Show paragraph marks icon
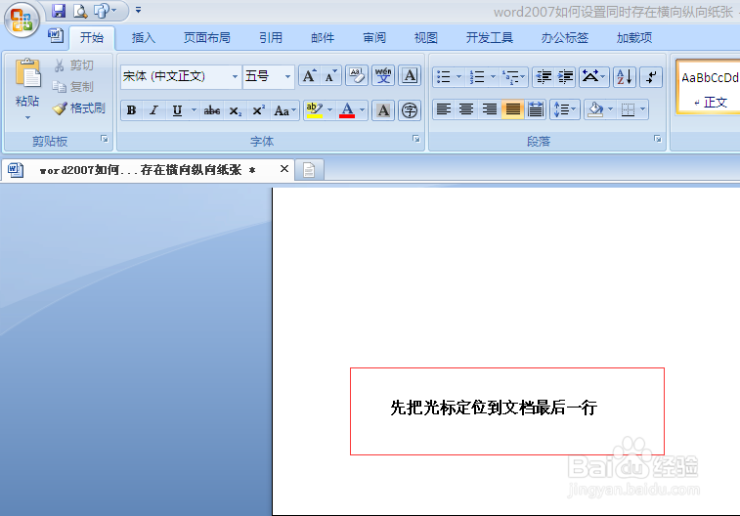 651,77
